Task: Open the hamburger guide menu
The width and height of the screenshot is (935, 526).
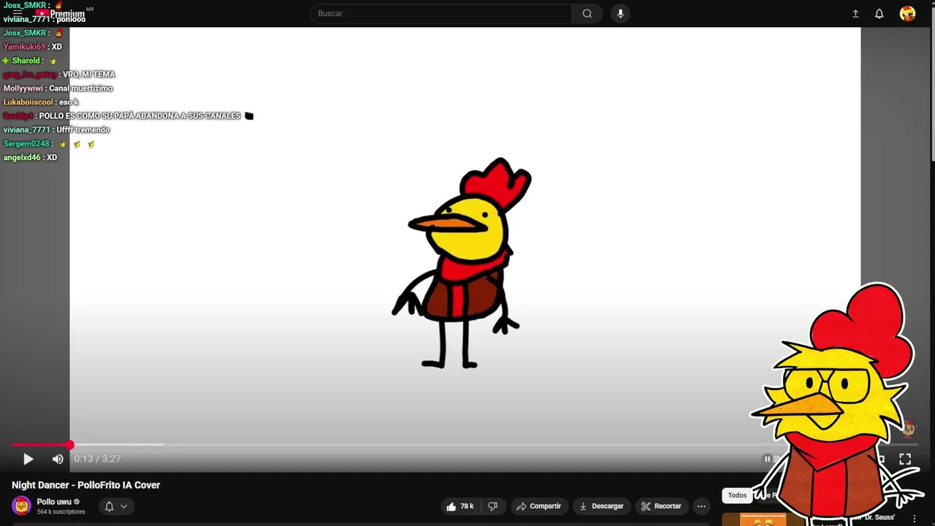Action: [x=18, y=13]
